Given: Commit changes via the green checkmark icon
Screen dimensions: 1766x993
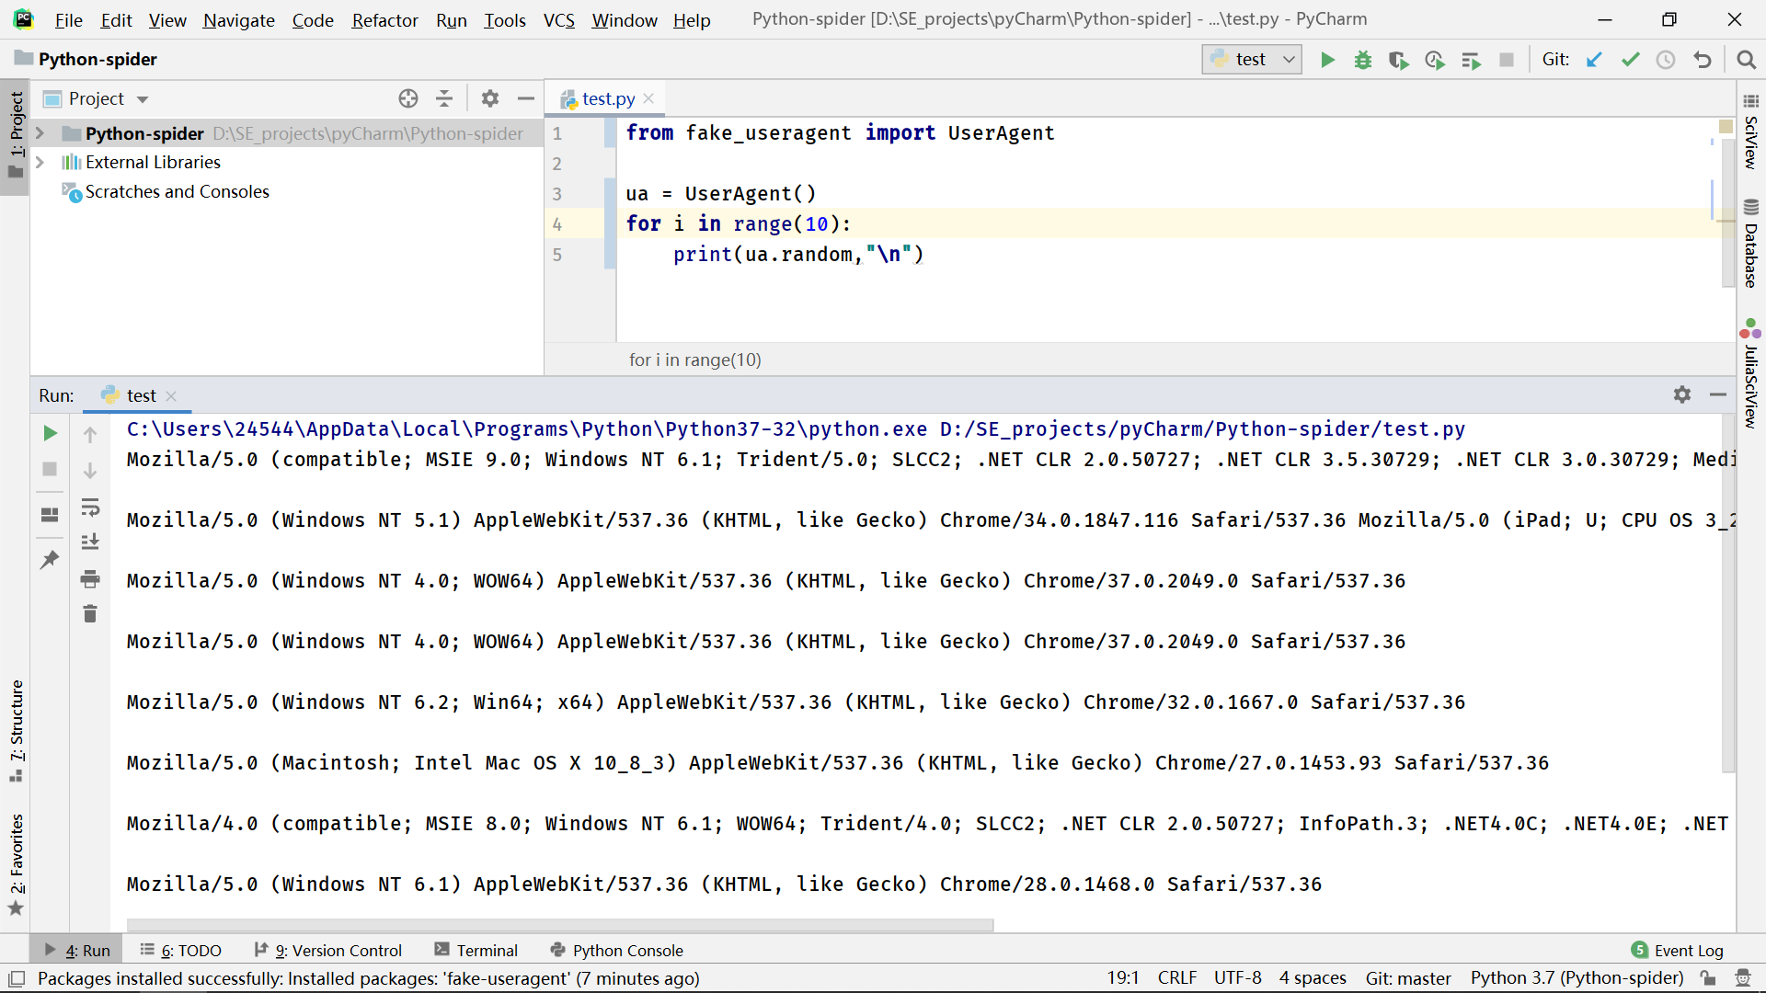Looking at the screenshot, I should click(1630, 59).
